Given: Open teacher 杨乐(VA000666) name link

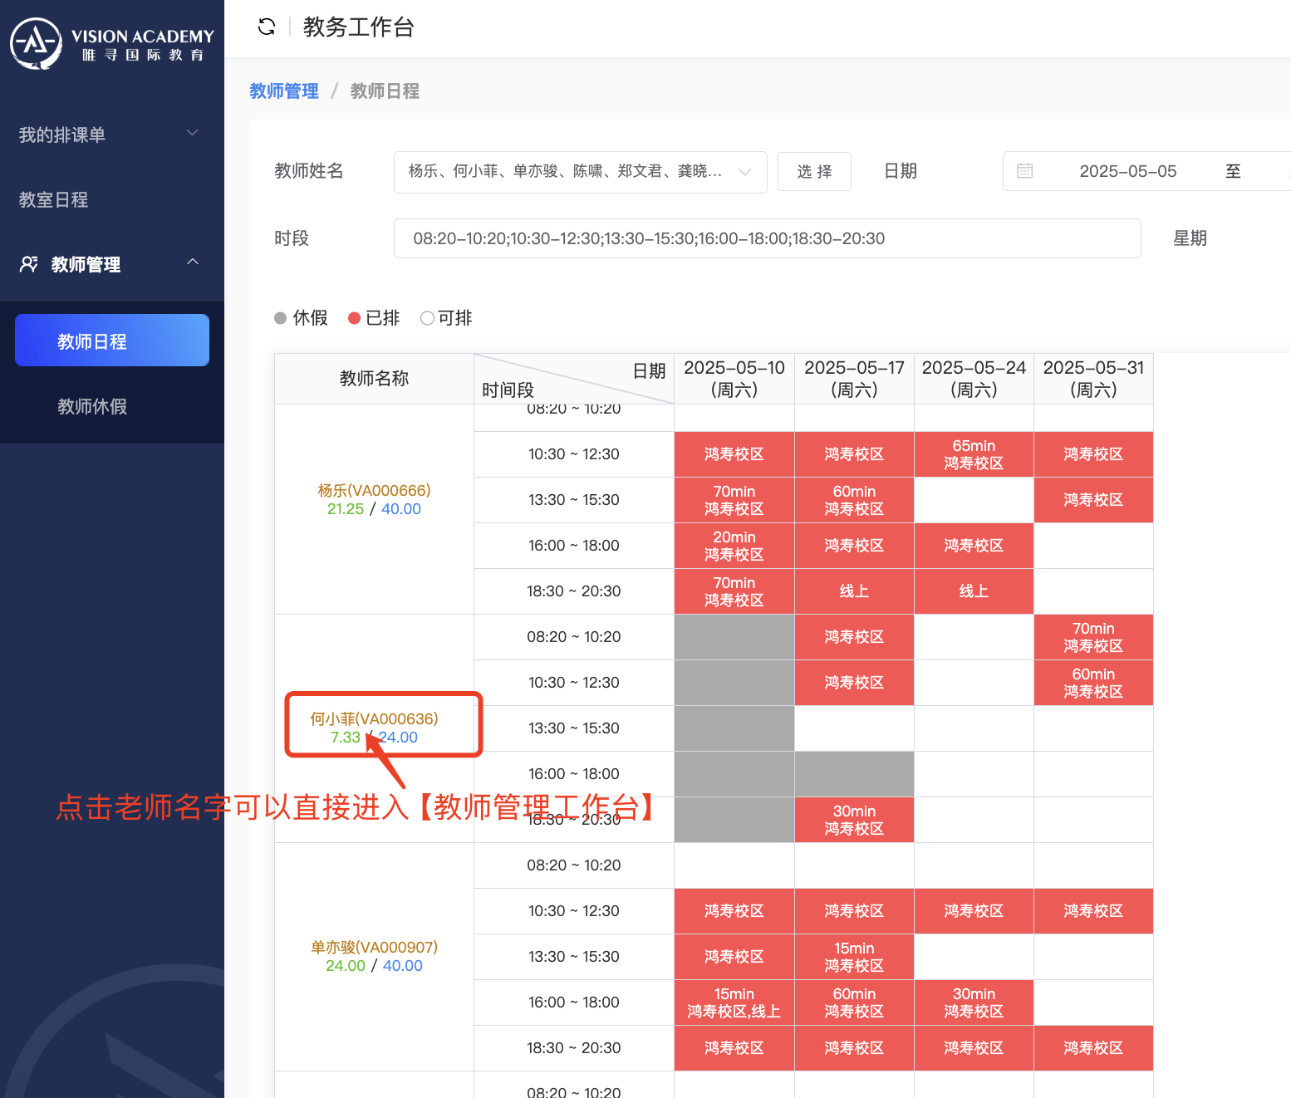Looking at the screenshot, I should pyautogui.click(x=374, y=490).
